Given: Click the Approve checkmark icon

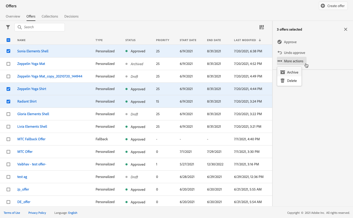Looking at the screenshot, I should point(280,42).
